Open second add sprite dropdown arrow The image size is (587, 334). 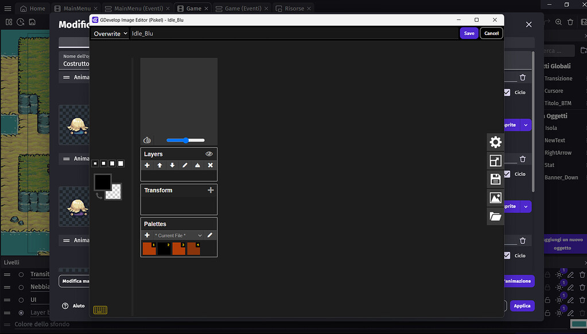(x=526, y=207)
